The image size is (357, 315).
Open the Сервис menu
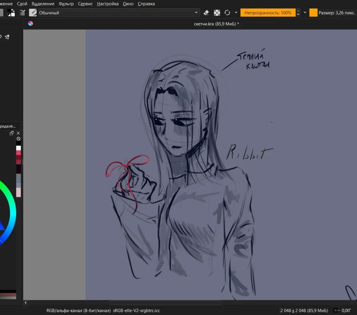tap(85, 4)
